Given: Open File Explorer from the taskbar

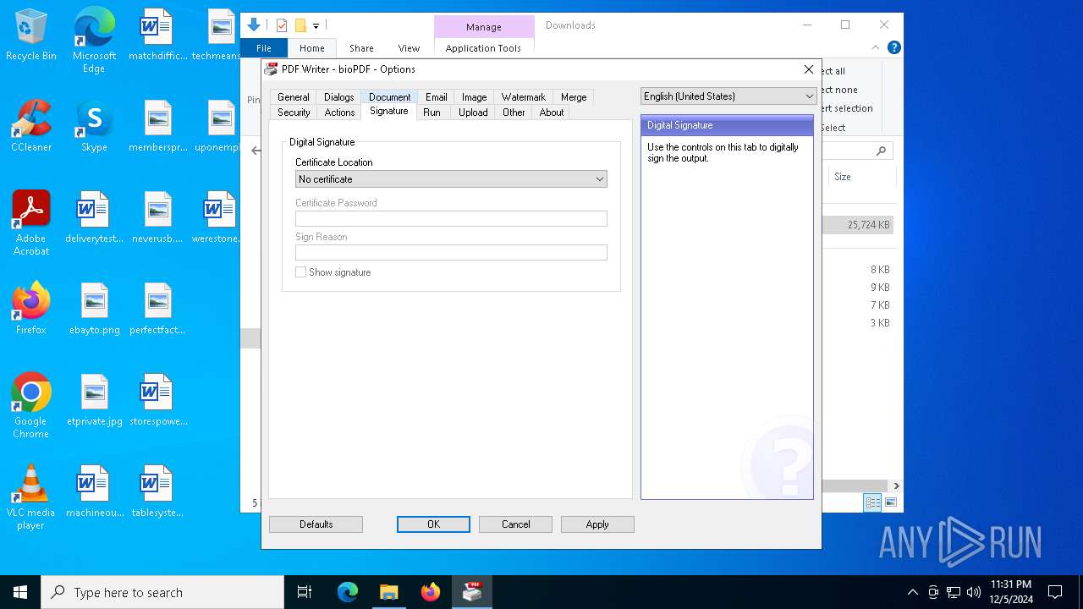Looking at the screenshot, I should click(x=388, y=592).
